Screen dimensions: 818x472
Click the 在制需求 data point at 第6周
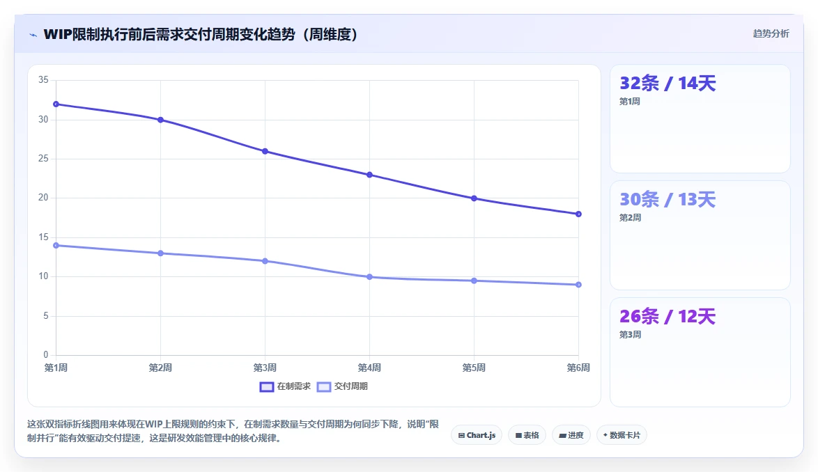tap(578, 214)
